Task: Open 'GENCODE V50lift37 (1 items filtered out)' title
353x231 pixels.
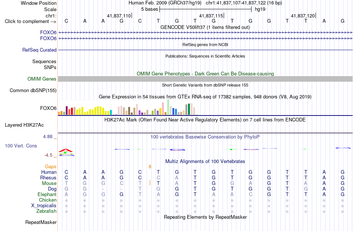Action: click(205, 27)
